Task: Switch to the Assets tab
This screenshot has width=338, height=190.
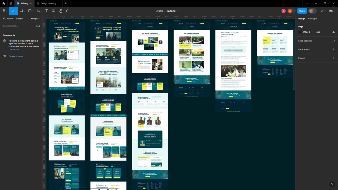Action: click(x=19, y=19)
